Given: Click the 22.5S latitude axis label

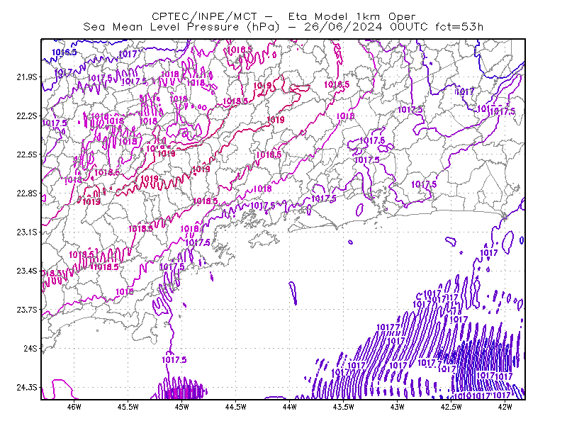Looking at the screenshot, I should (x=27, y=155).
